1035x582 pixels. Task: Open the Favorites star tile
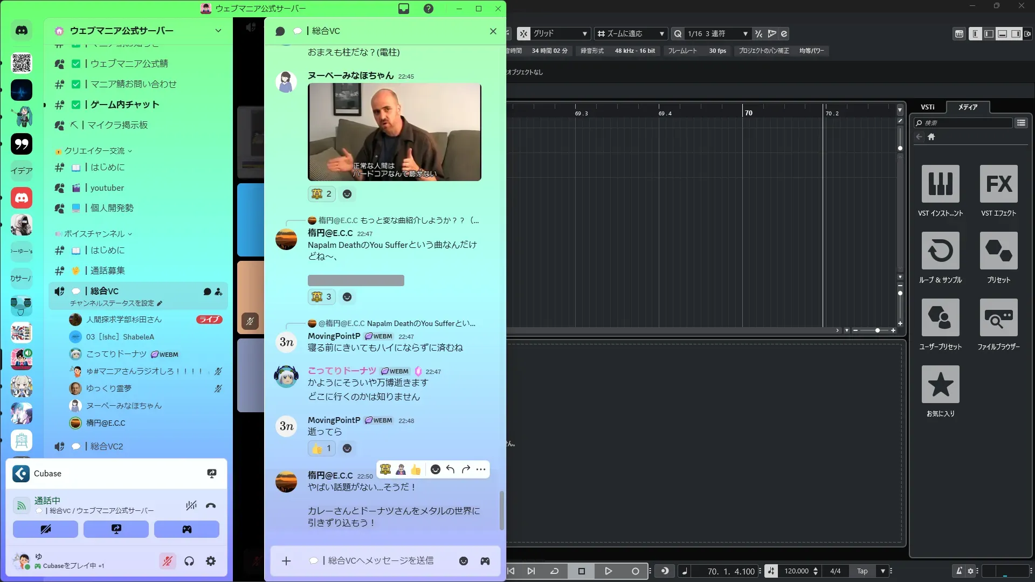pyautogui.click(x=940, y=385)
